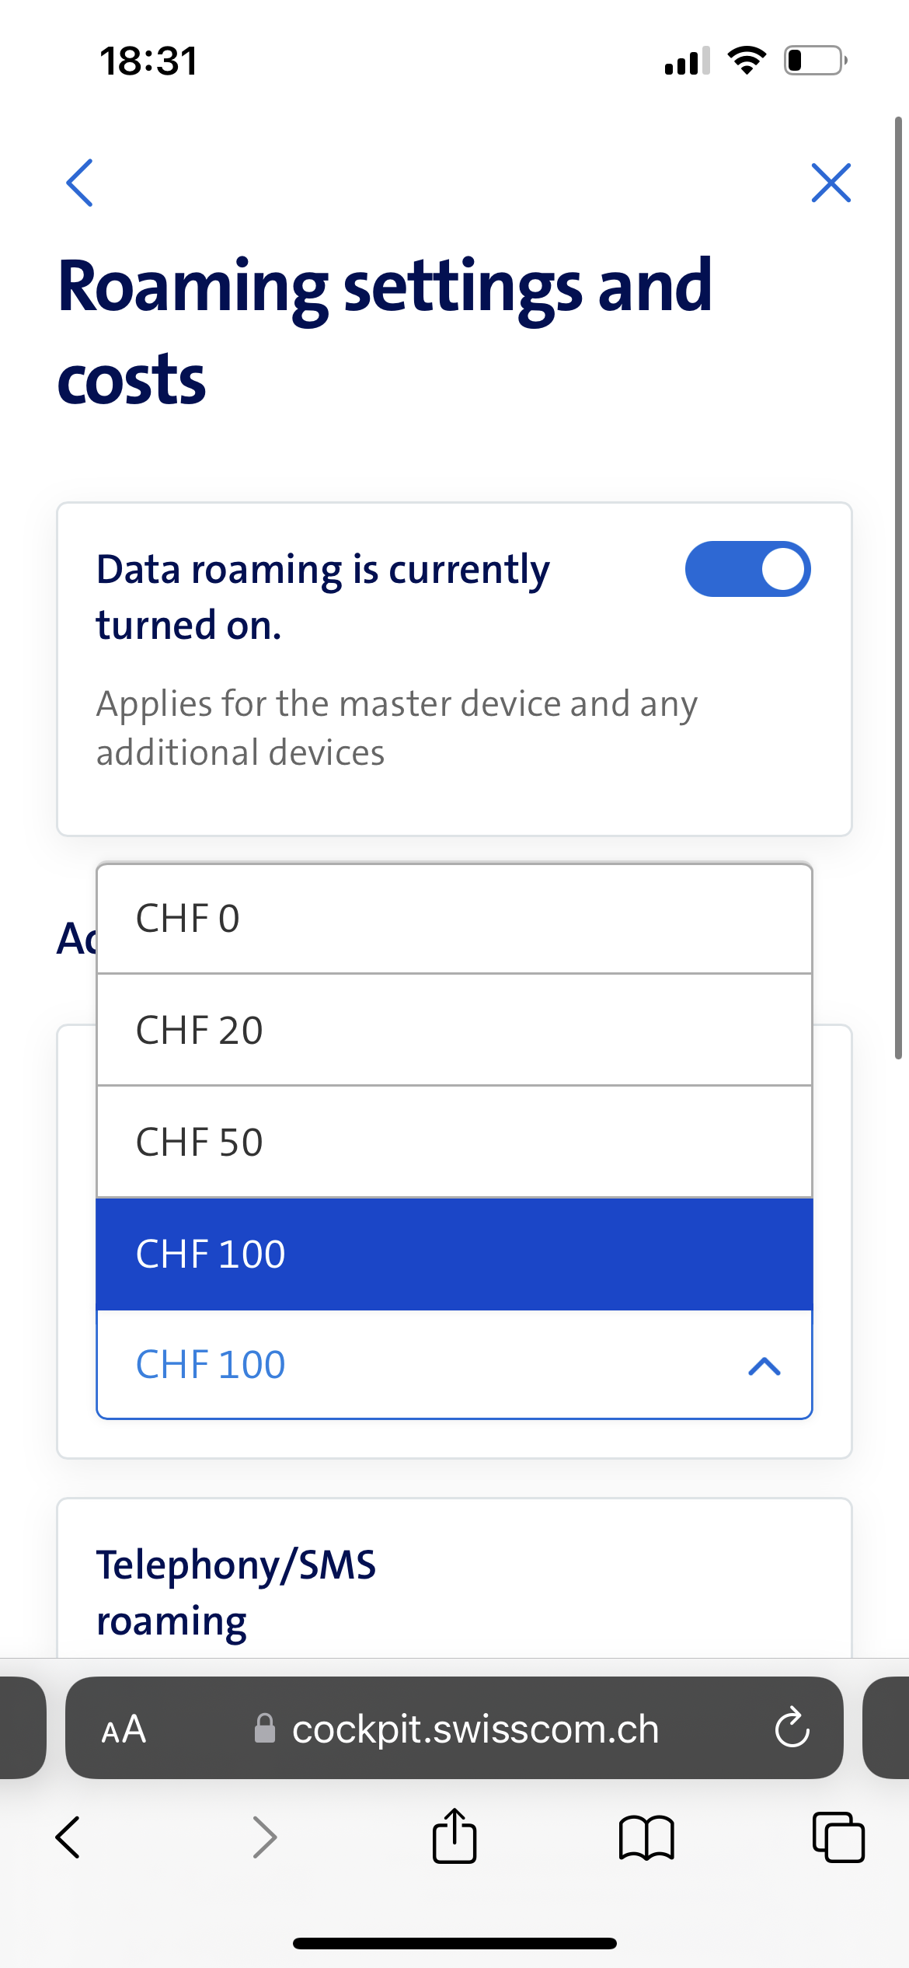Collapse the cost limit dropdown chevron
Screen dimensions: 909x1968
764,1366
